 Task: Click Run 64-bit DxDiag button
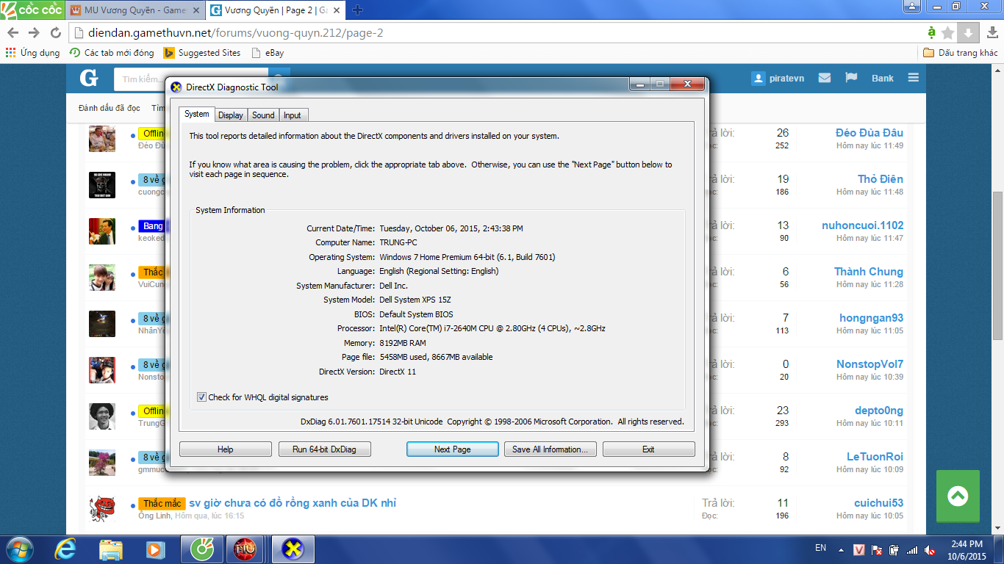pos(324,449)
